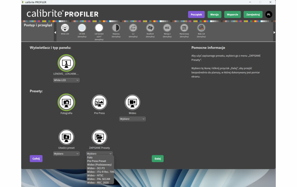This screenshot has width=297, height=187.
Task: Click the LENOVO_ LEN140W display name
Action: coord(66,74)
